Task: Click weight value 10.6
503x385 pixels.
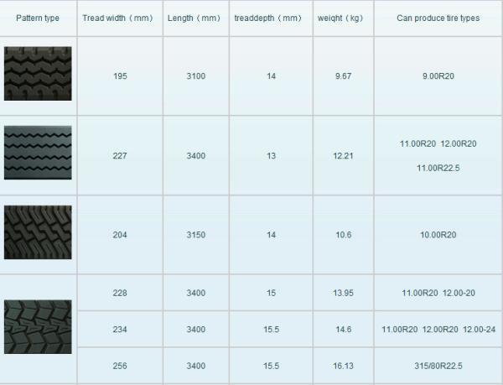Action: pyautogui.click(x=343, y=235)
